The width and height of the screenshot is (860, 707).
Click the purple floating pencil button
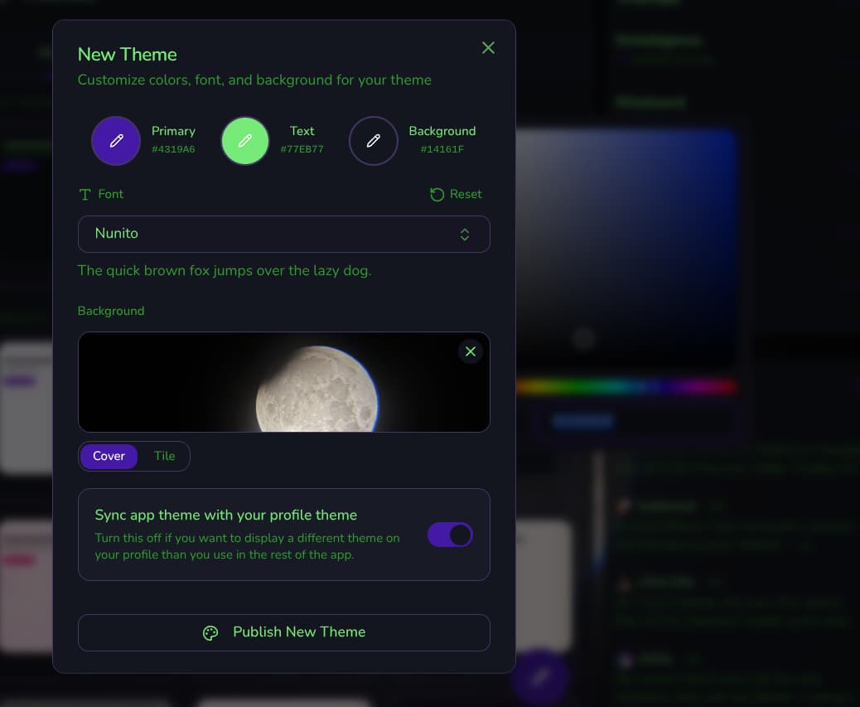tap(539, 677)
